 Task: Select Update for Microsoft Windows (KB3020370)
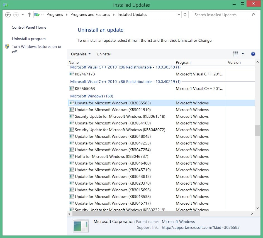click(x=161, y=183)
